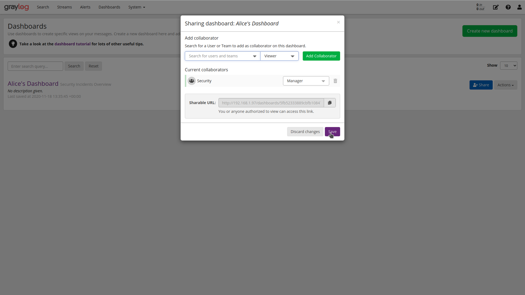Delete the Security collaborator via trash icon
The height and width of the screenshot is (295, 525).
(x=335, y=81)
